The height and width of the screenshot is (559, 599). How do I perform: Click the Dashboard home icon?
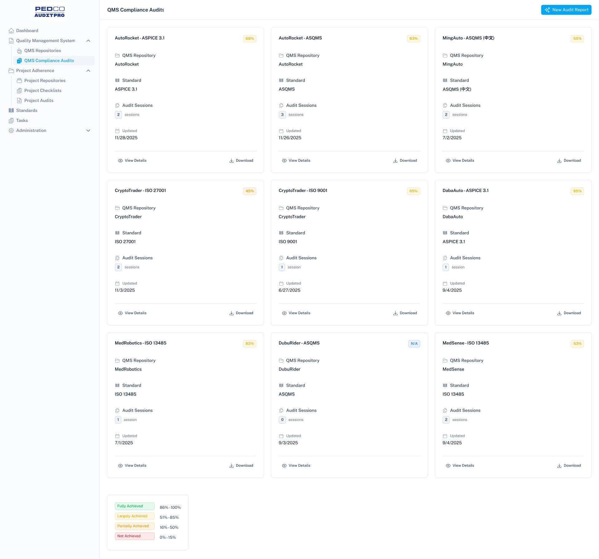pyautogui.click(x=11, y=31)
